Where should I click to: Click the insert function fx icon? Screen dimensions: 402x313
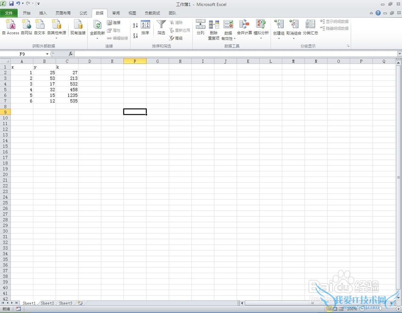(x=71, y=54)
